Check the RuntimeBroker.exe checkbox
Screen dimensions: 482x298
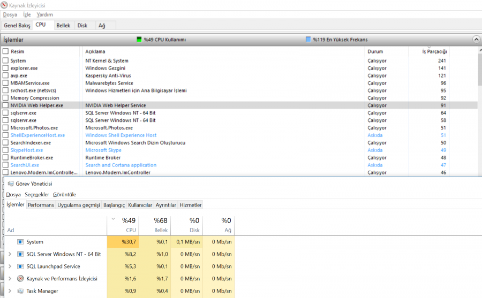(5, 157)
